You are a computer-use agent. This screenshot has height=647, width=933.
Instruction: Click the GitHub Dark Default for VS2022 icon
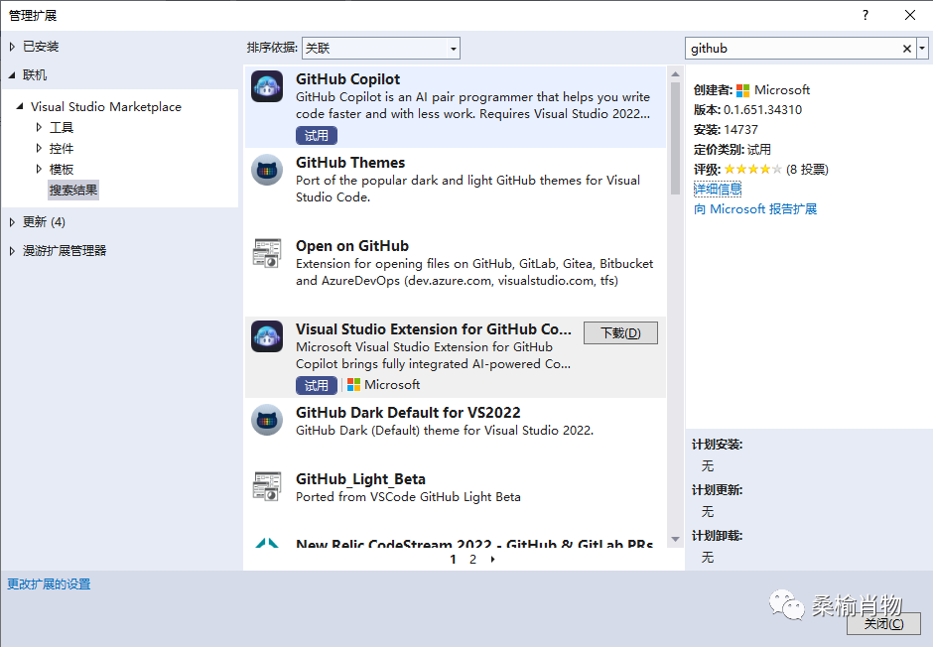pos(267,420)
